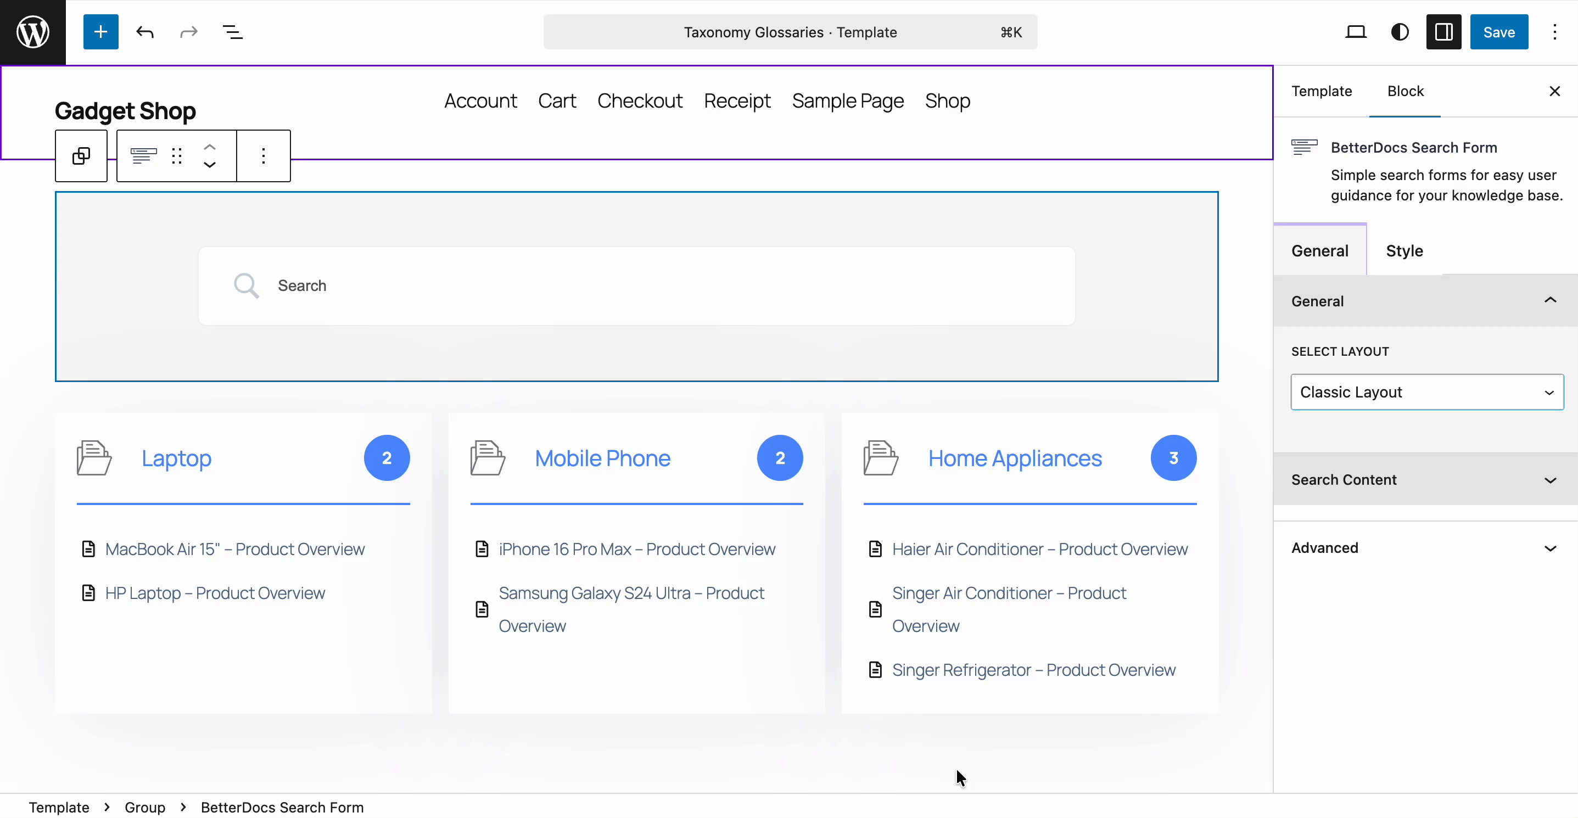Open the View preview options
1578x818 pixels.
[x=1356, y=32]
